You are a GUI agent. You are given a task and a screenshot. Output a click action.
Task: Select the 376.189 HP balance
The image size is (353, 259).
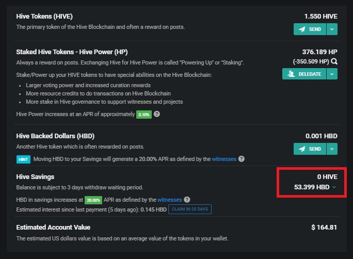pos(319,52)
